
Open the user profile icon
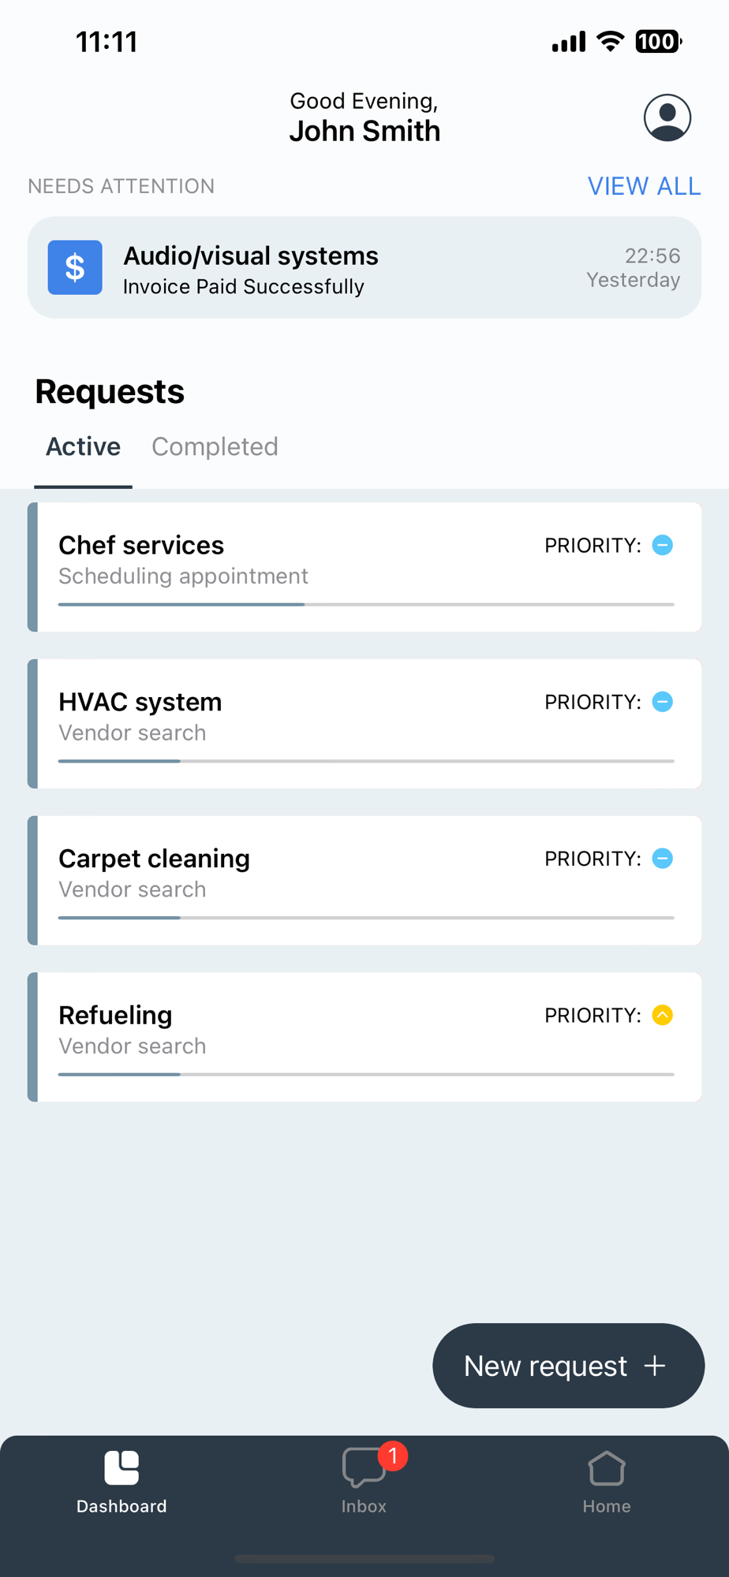pos(667,118)
